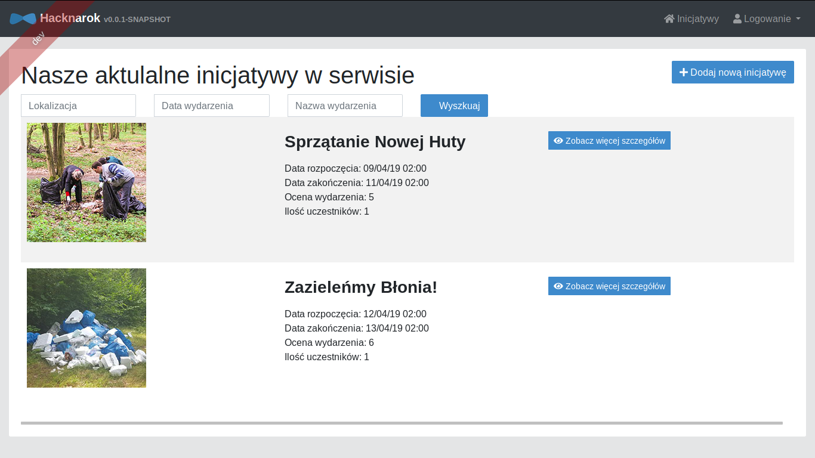Image resolution: width=815 pixels, height=458 pixels.
Task: Focus the Lokalizacja input field
Action: (x=78, y=106)
